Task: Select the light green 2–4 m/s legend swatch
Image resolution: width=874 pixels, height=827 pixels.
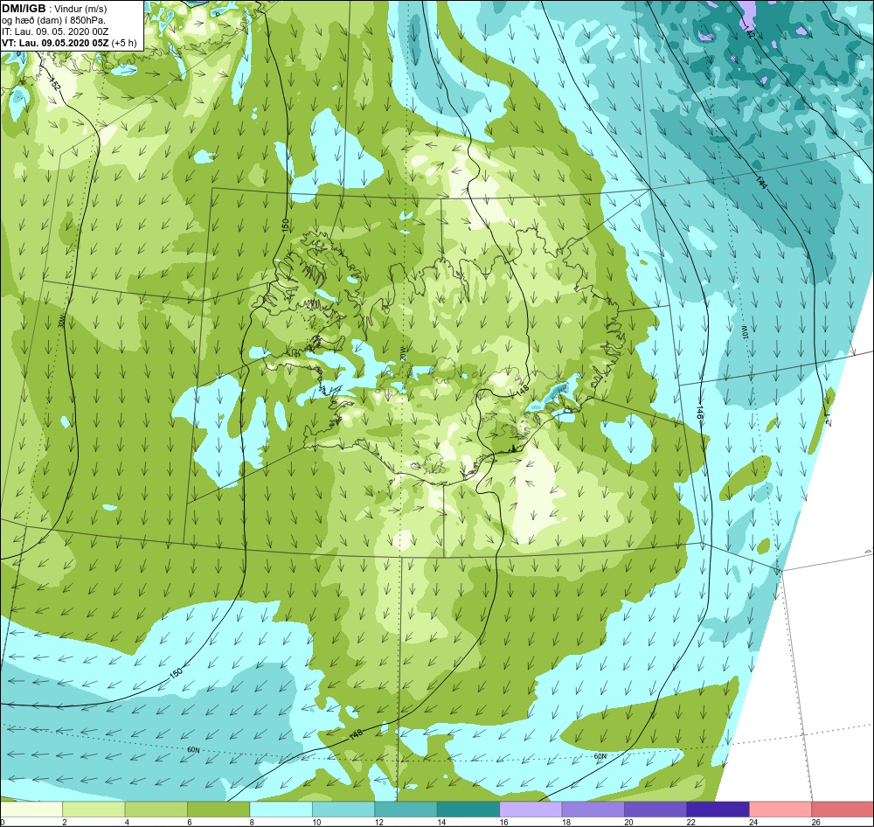Action: coord(94,810)
